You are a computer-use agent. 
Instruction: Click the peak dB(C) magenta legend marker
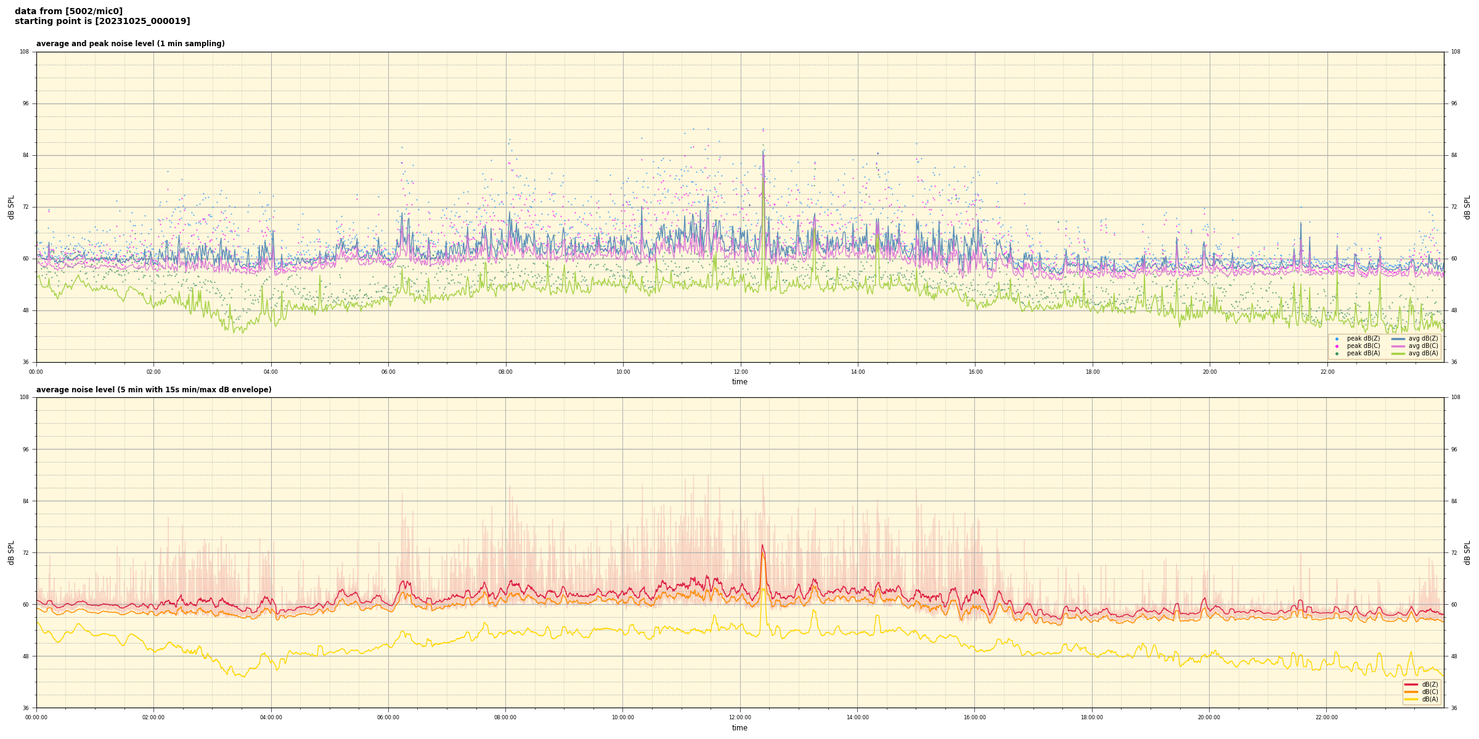pos(1336,346)
